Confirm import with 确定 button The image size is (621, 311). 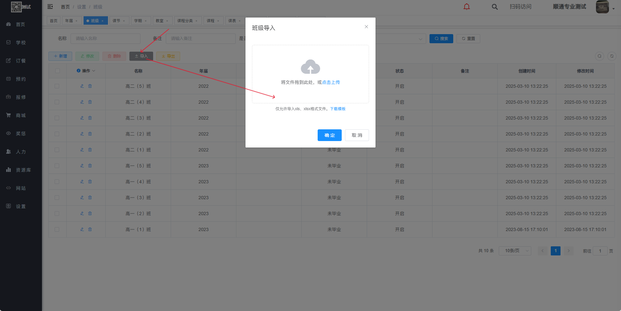(330, 135)
